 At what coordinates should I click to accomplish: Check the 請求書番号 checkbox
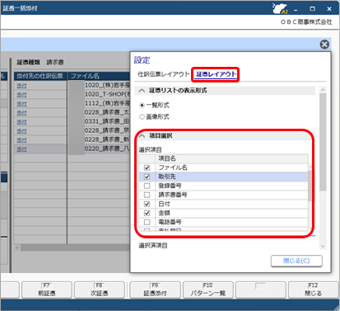point(147,195)
